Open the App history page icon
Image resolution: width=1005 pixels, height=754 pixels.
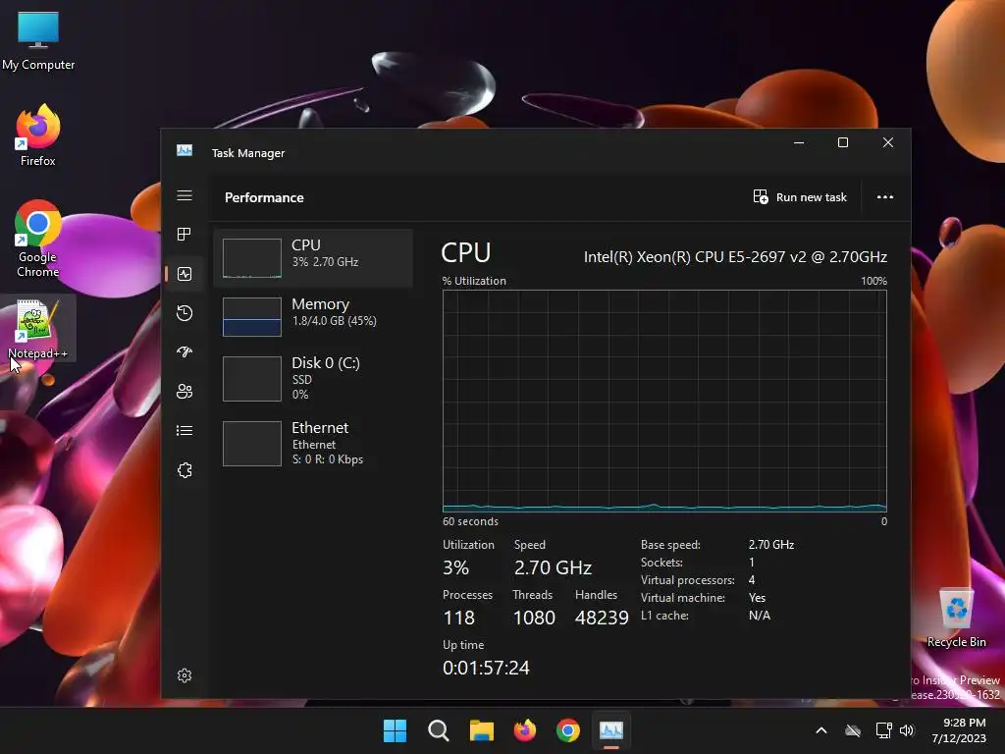[185, 313]
